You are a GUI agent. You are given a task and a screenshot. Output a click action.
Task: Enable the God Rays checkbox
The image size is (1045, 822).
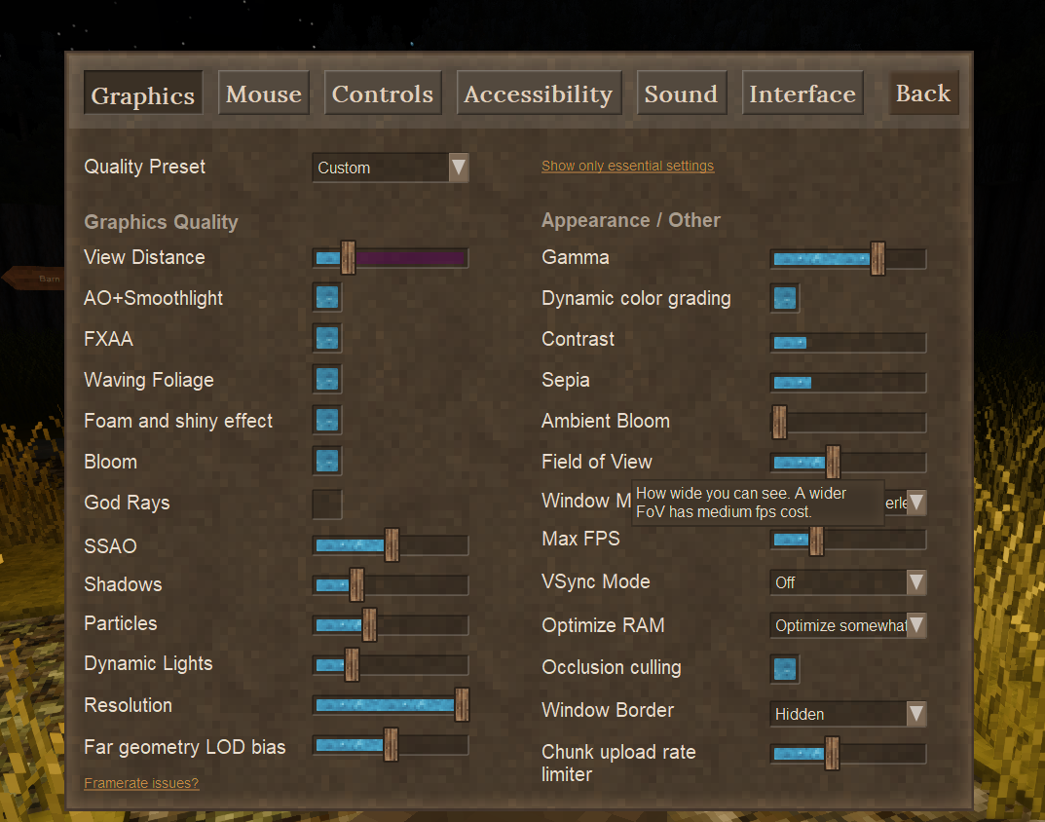coord(327,504)
